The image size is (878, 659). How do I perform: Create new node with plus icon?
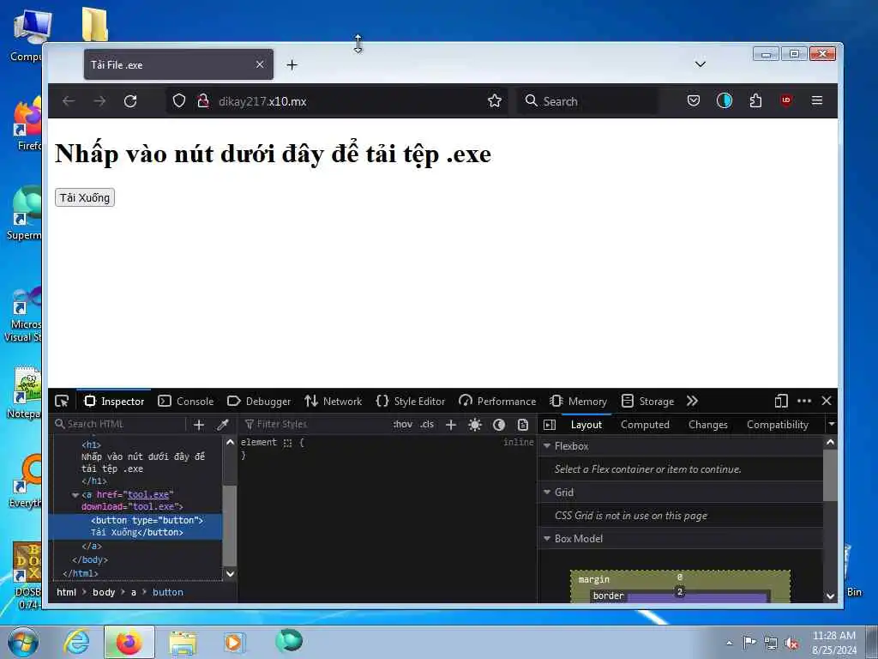click(199, 425)
